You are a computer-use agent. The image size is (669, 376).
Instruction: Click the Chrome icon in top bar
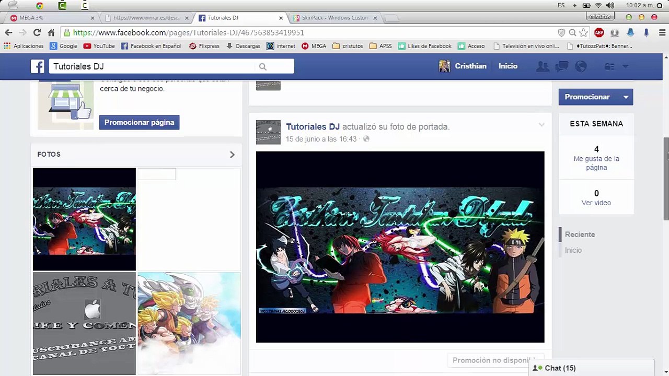40,6
